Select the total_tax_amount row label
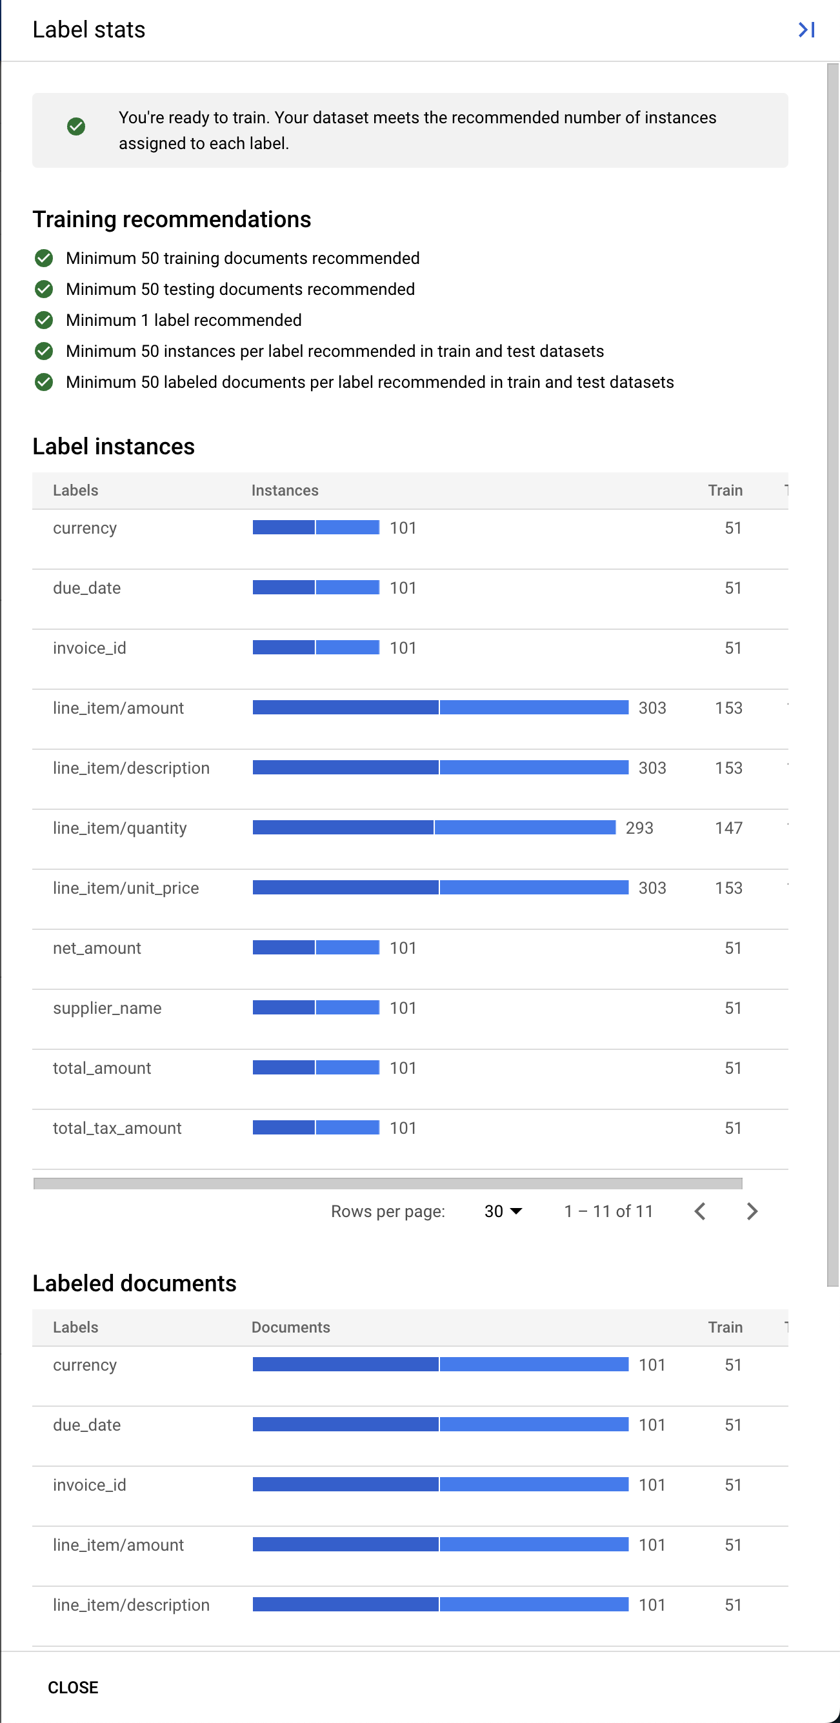840x1723 pixels. (x=117, y=1129)
